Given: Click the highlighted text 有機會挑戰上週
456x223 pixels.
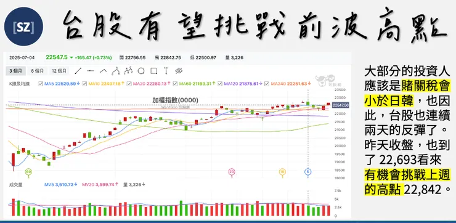Looking at the screenshot, I should [407, 175].
